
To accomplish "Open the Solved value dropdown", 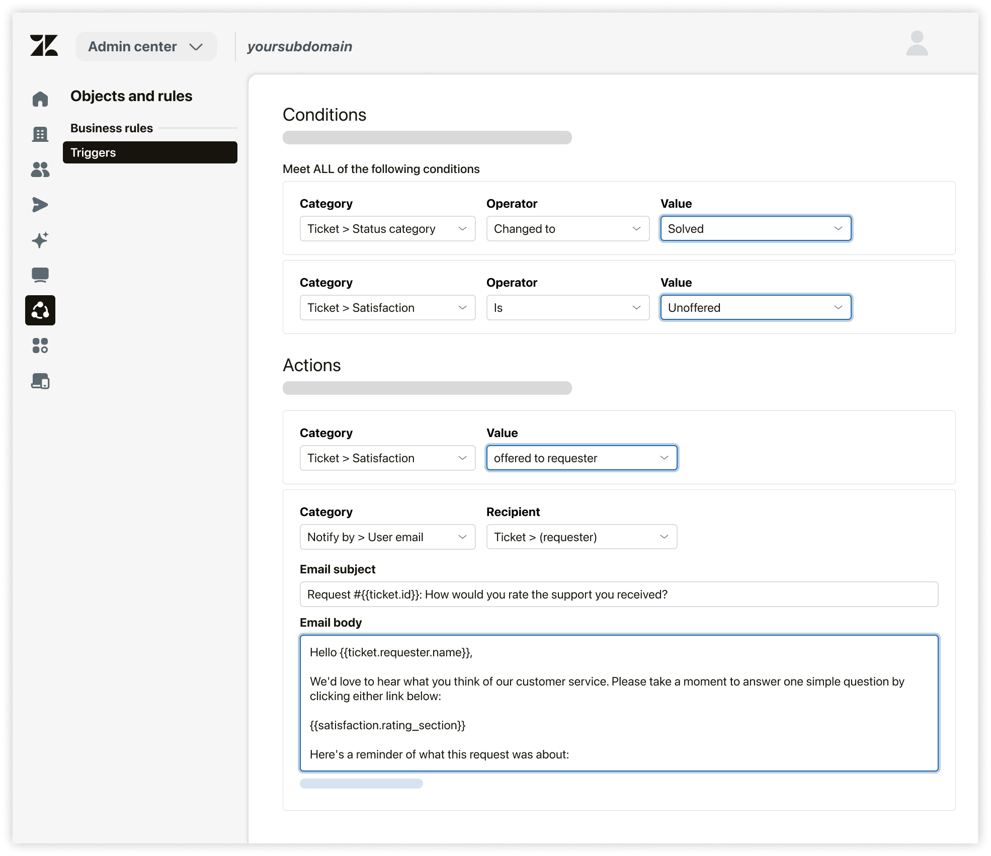I will (756, 229).
